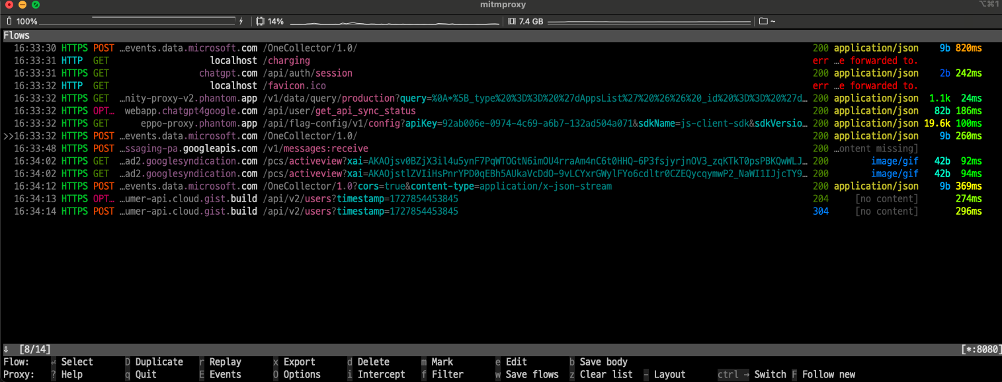Click the charging bolt icon

(x=241, y=22)
